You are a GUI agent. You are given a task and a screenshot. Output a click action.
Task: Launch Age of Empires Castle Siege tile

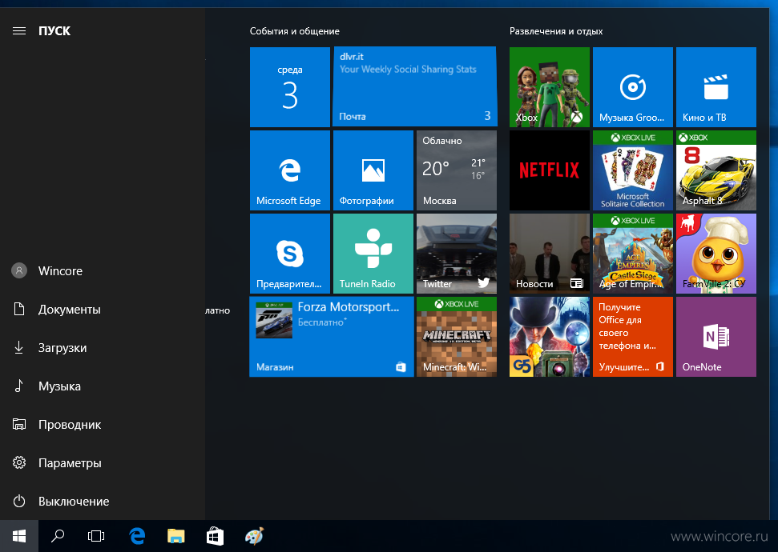[x=633, y=254]
